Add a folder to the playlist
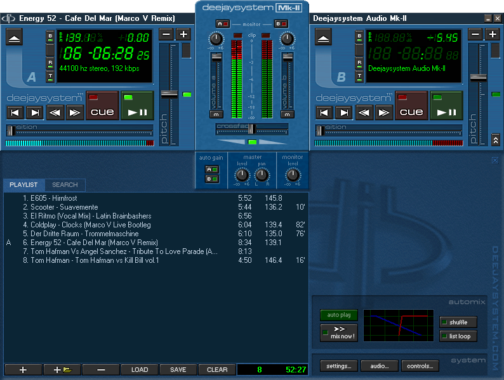The width and height of the screenshot is (504, 380). pos(62,370)
